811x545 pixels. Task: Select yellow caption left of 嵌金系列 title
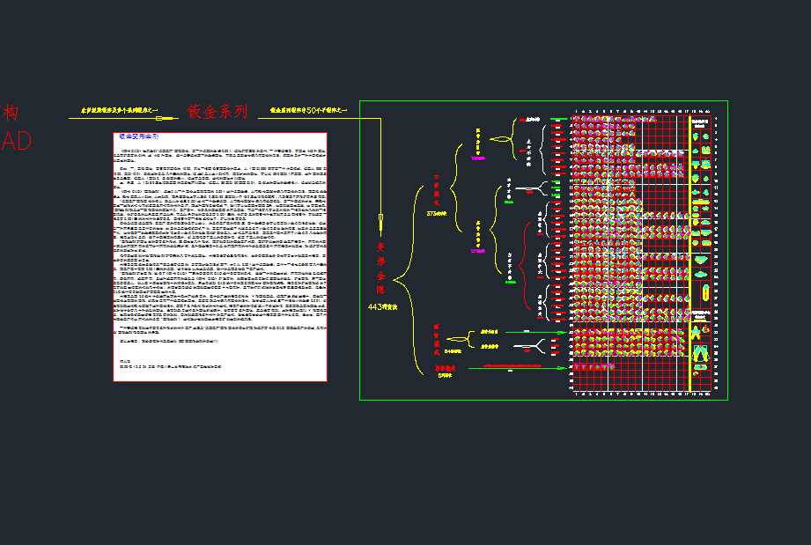(x=120, y=111)
